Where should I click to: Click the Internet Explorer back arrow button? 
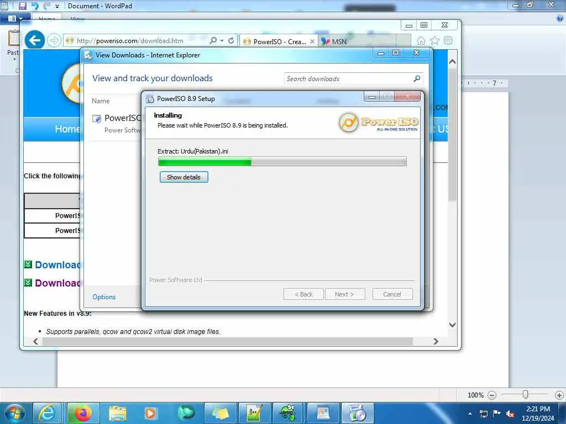[x=35, y=40]
